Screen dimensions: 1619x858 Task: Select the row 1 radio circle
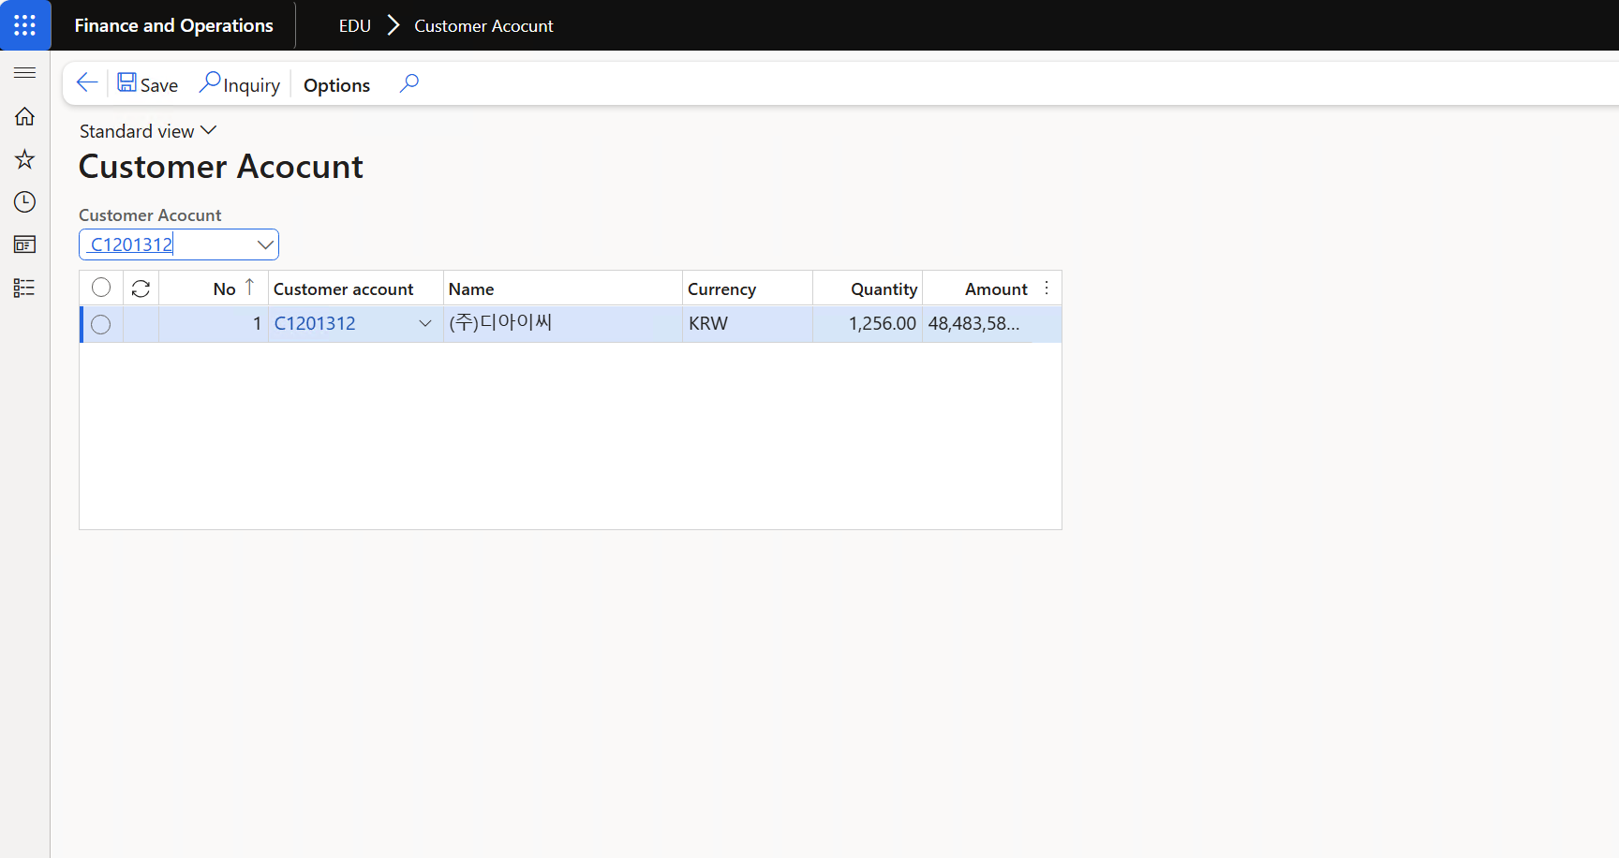click(101, 324)
